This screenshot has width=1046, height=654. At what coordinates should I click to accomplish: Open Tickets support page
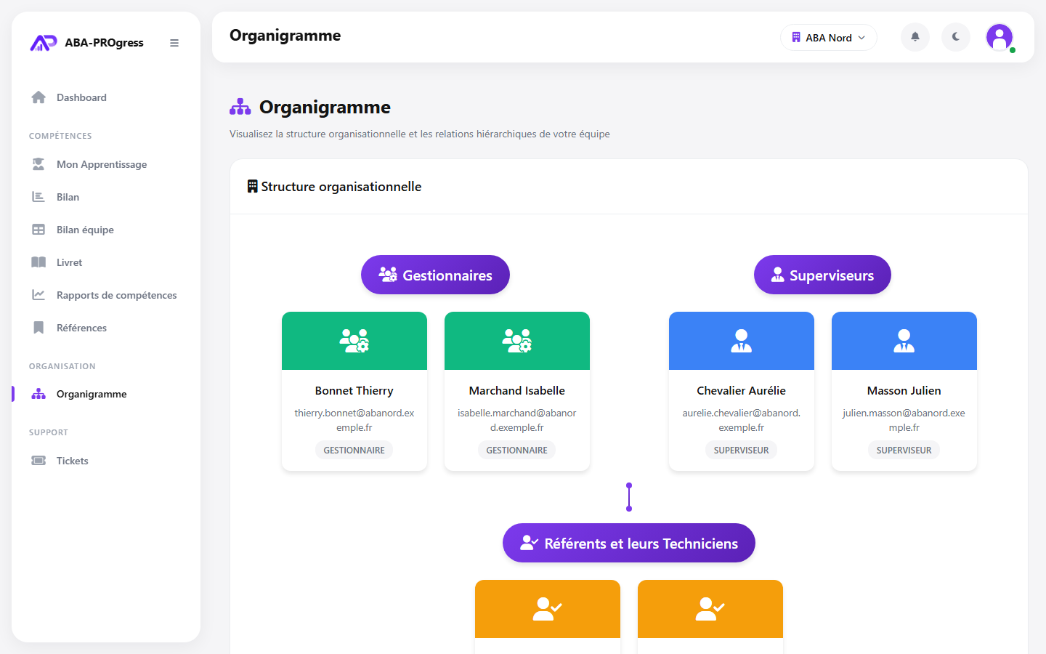106,461
